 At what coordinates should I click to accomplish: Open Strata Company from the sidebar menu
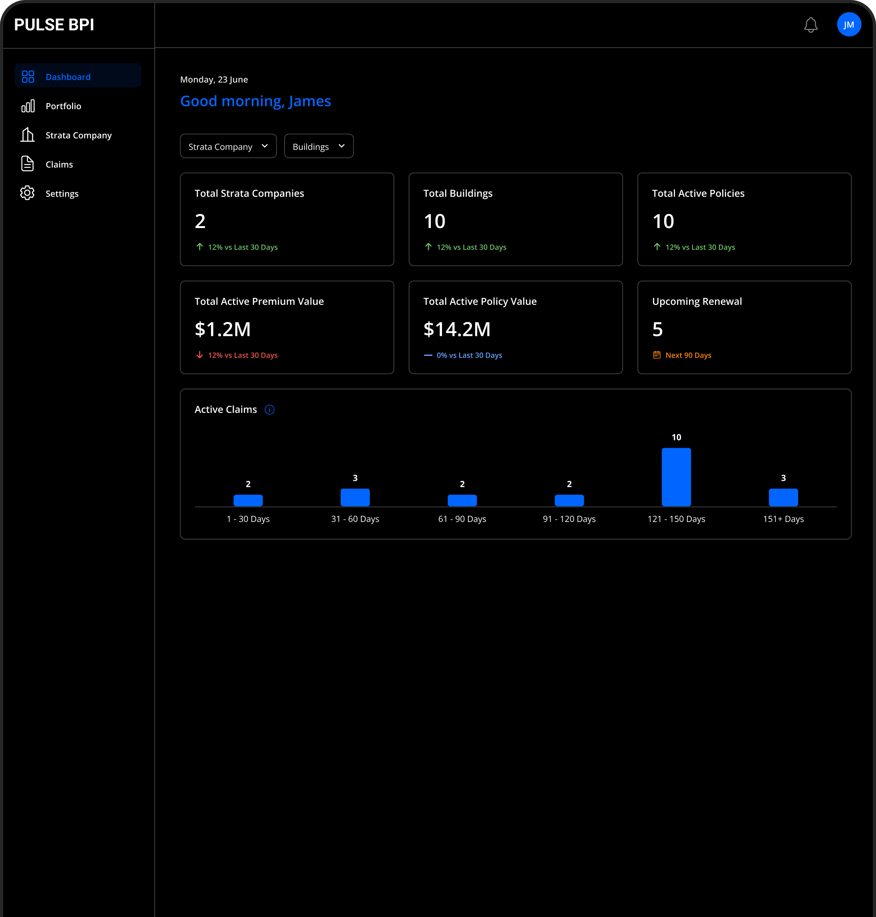click(x=78, y=135)
